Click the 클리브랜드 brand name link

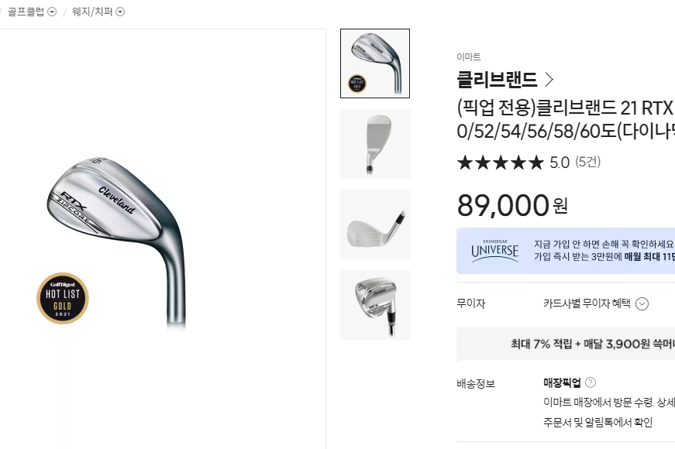(497, 80)
